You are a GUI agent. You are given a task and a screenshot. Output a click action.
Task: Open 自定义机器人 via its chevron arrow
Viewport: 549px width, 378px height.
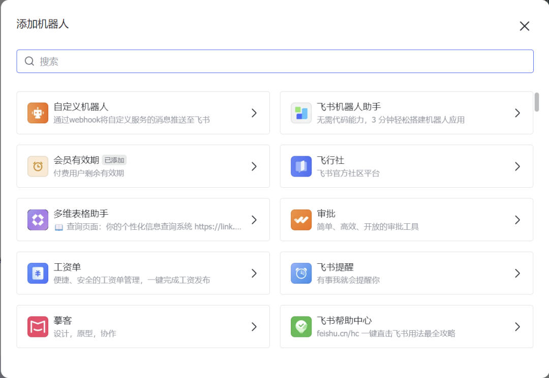tap(254, 113)
